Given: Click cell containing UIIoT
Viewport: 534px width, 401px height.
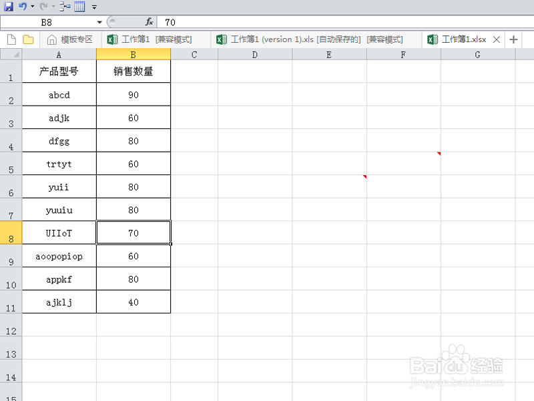Looking at the screenshot, I should click(59, 233).
